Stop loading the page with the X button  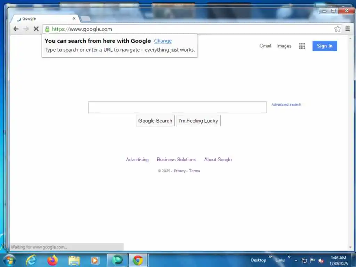36,29
